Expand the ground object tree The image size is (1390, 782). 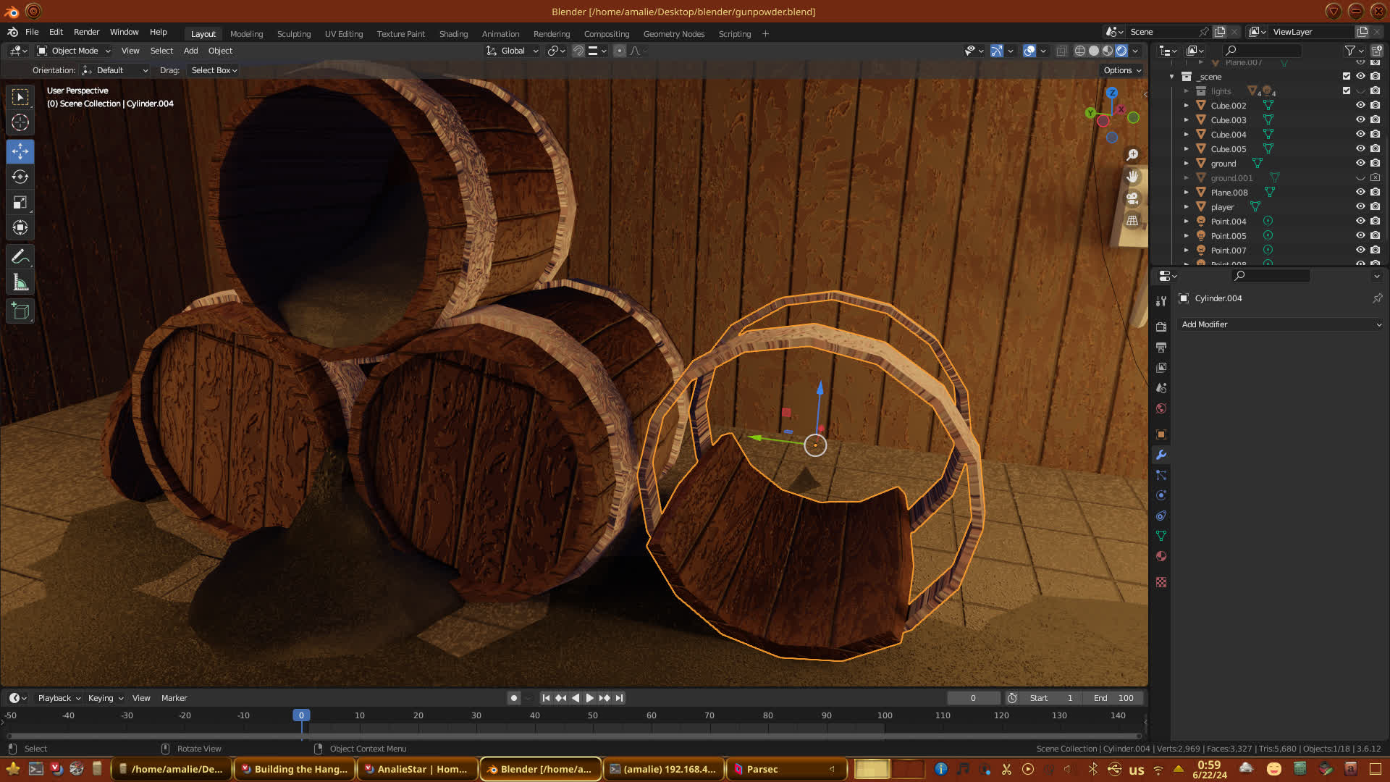coord(1186,164)
